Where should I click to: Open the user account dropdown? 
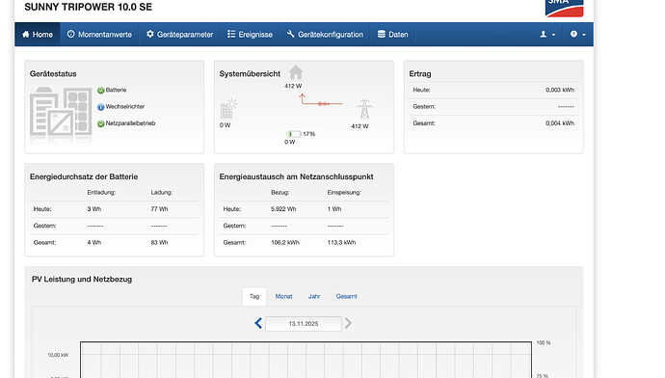point(547,35)
